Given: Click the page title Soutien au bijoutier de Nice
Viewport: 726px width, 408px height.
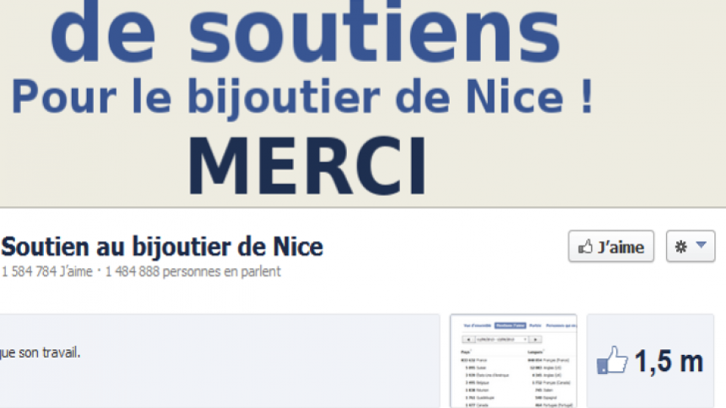Looking at the screenshot, I should (162, 246).
